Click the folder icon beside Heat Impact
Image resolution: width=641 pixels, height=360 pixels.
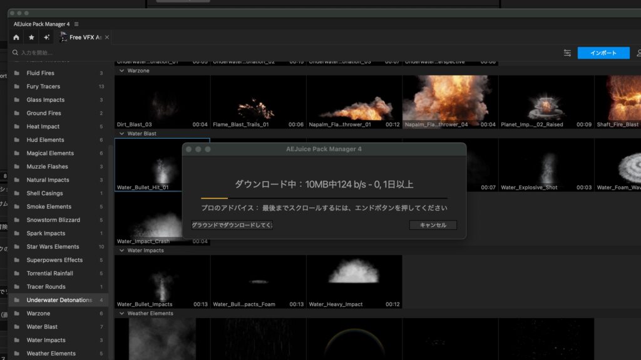[17, 126]
